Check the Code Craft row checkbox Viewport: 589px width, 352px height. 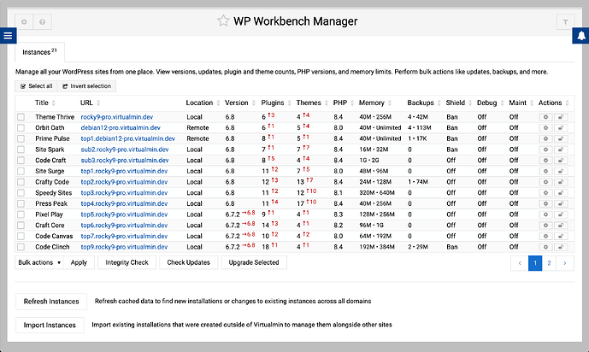[21, 161]
